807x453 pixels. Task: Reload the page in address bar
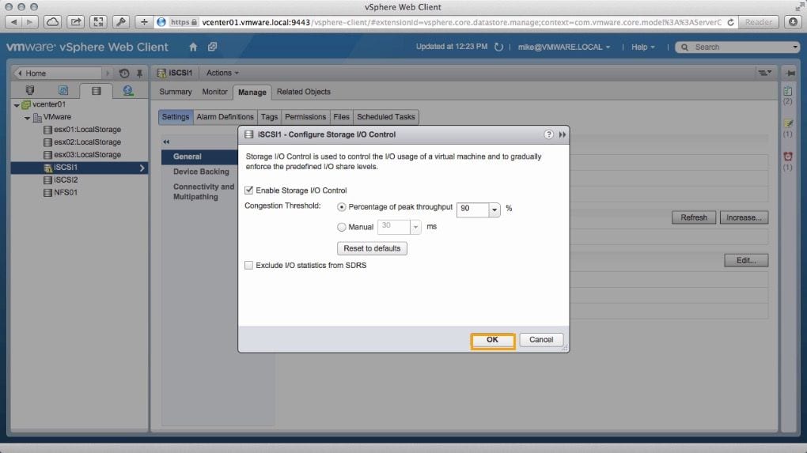[730, 22]
